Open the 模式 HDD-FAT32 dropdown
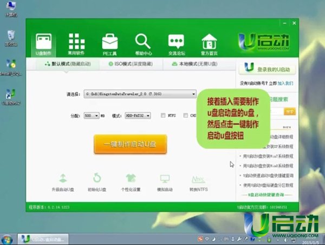Image resolution: width=325 pixels, height=245 pixels. [x=138, y=116]
